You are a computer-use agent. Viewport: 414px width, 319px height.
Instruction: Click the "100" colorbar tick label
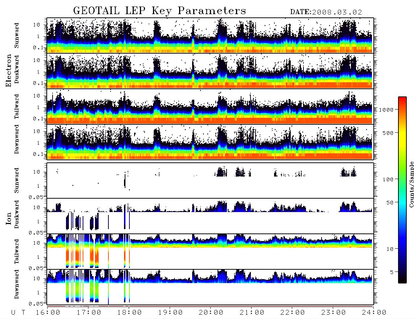[388, 179]
